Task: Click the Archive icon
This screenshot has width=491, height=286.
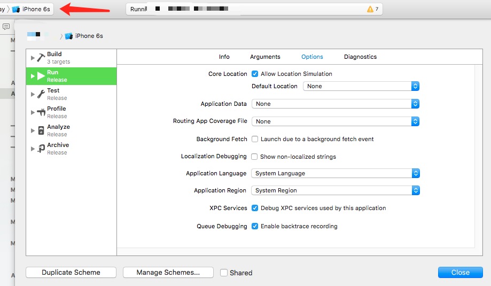Action: click(41, 149)
